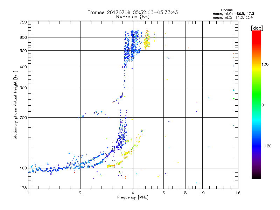Click the 'Phases' header text

[226, 10]
